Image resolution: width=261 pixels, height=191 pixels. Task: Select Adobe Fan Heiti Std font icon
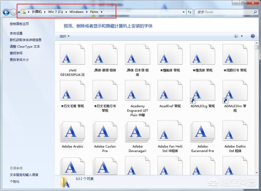pos(170,131)
